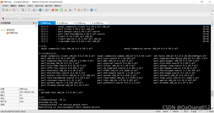Image resolution: width=214 pixels, height=113 pixels.
Task: Click the Reconnect chain-link icon
Action: point(18,10)
